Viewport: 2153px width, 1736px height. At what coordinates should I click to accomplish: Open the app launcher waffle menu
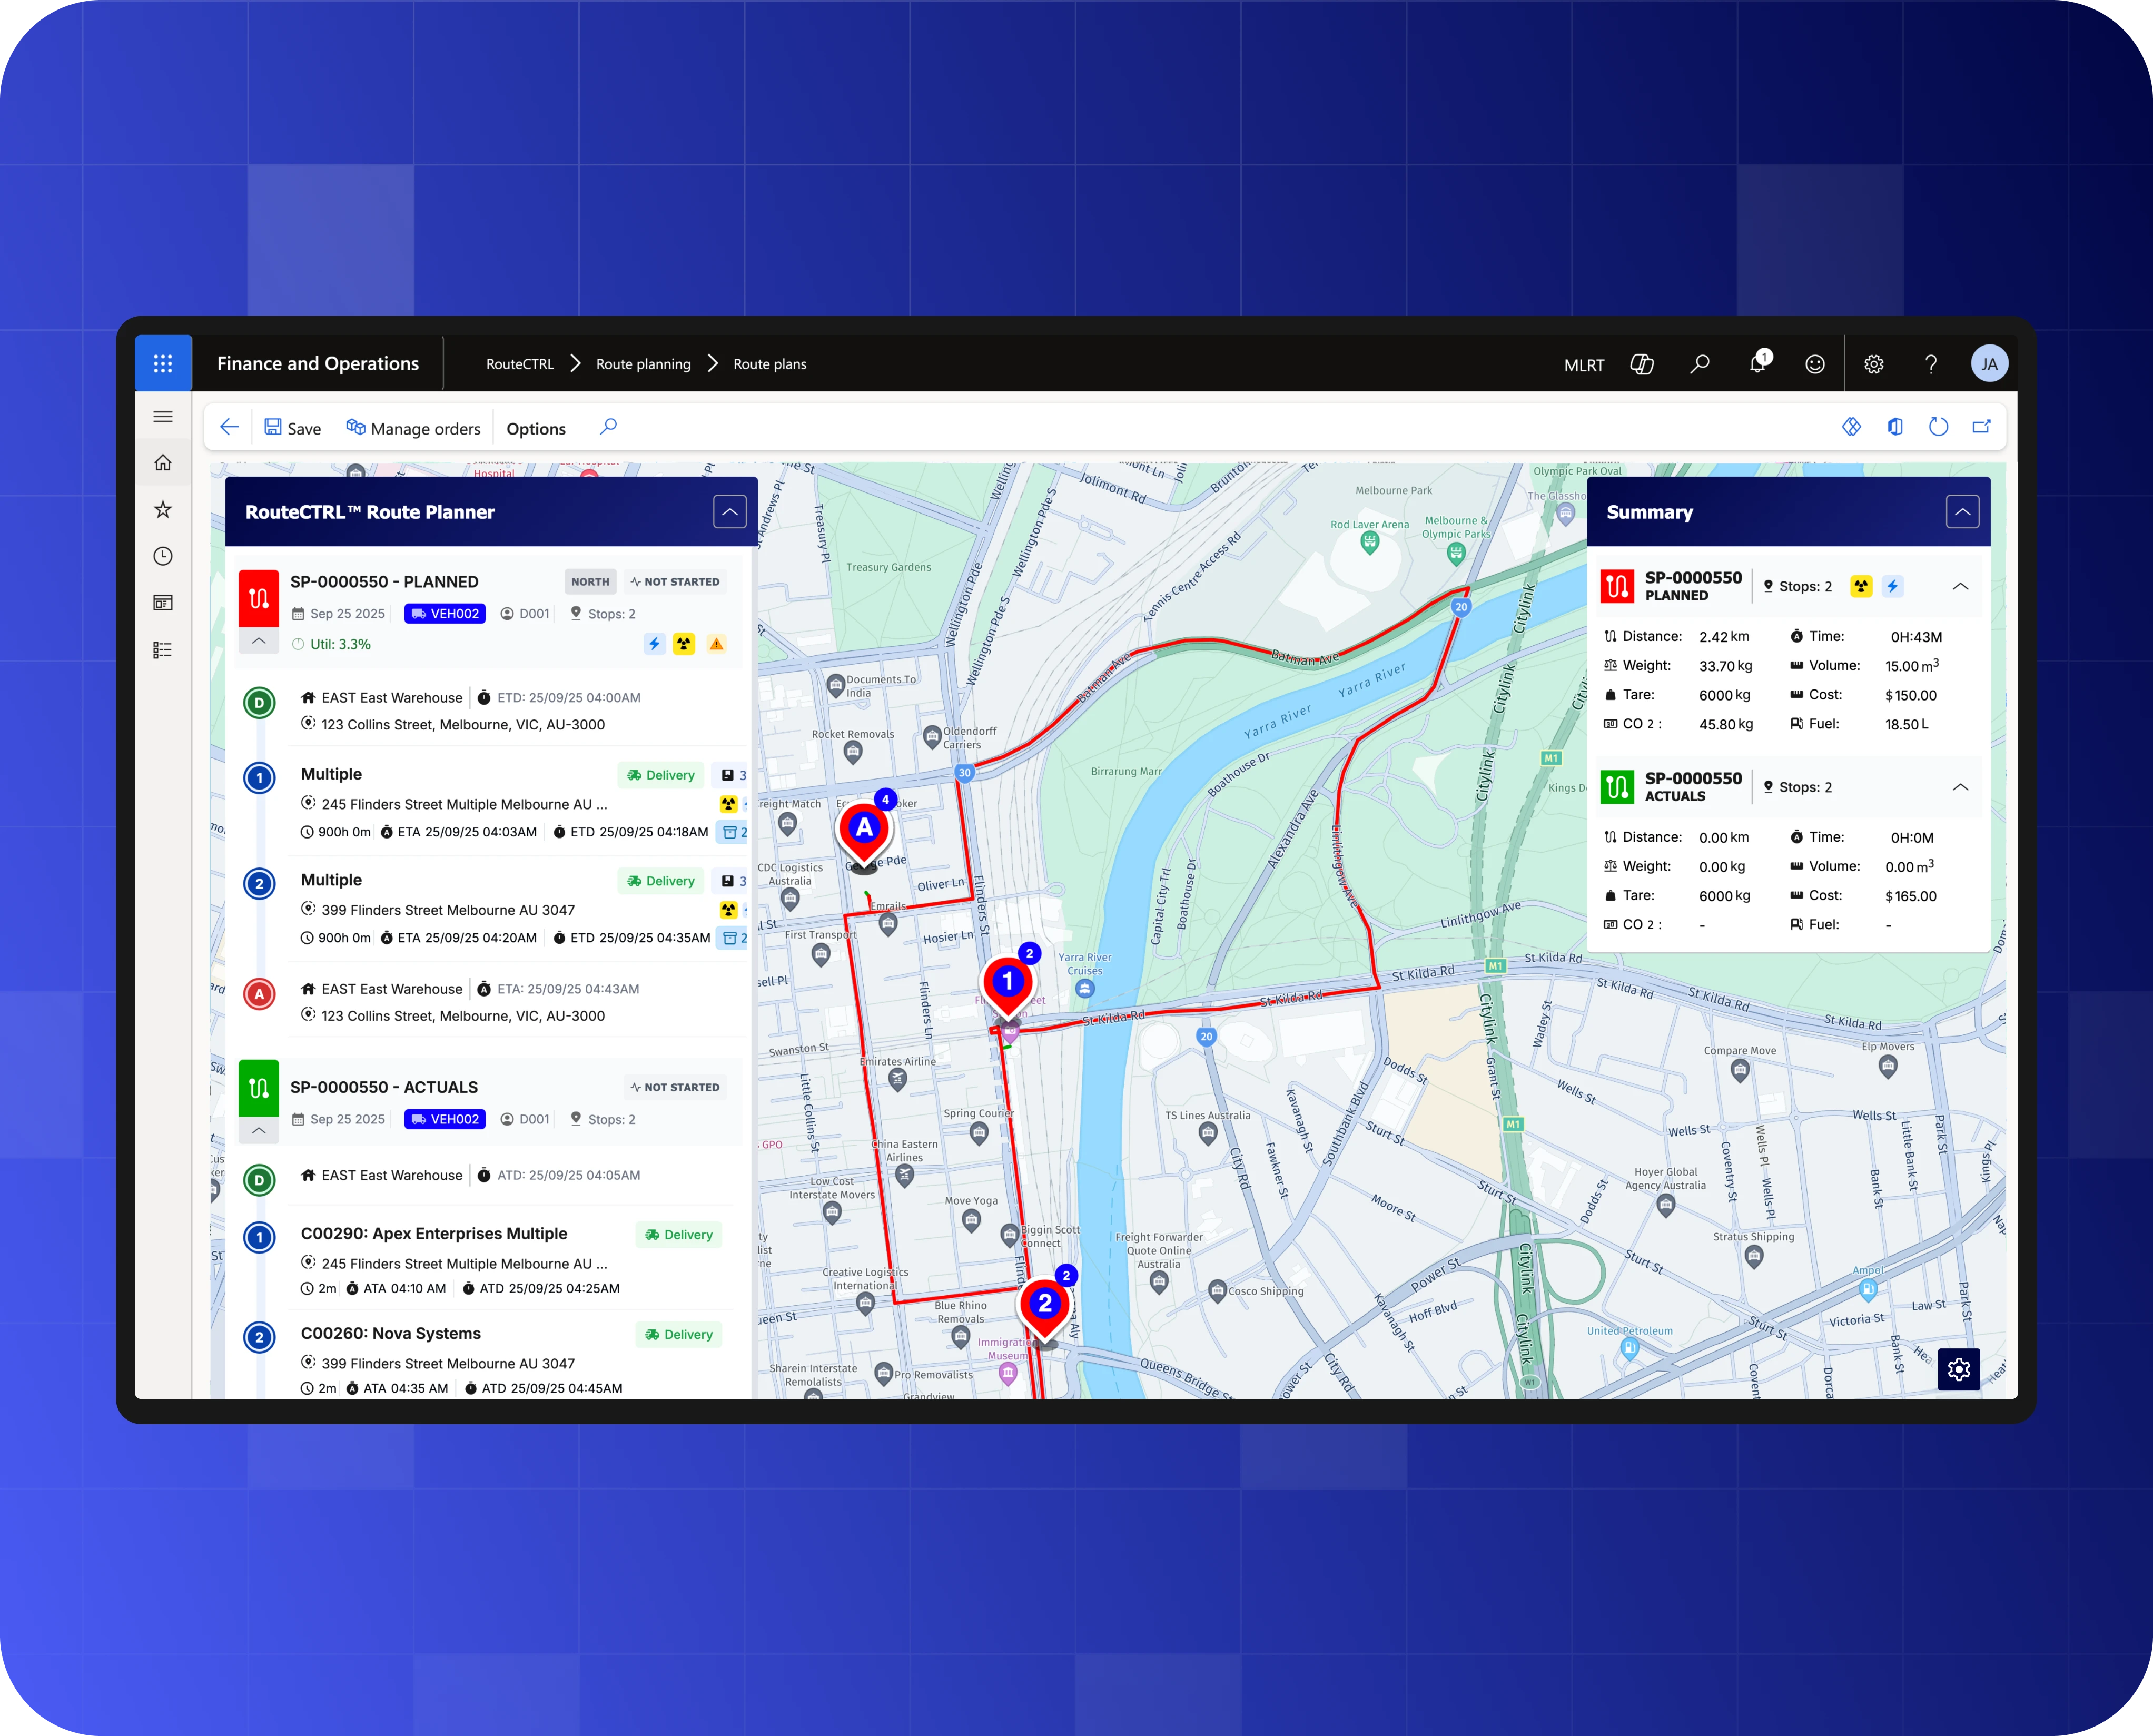(163, 363)
